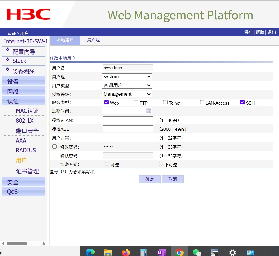Uncheck the Web service type
Screen dimensions: 279x256
coord(106,102)
